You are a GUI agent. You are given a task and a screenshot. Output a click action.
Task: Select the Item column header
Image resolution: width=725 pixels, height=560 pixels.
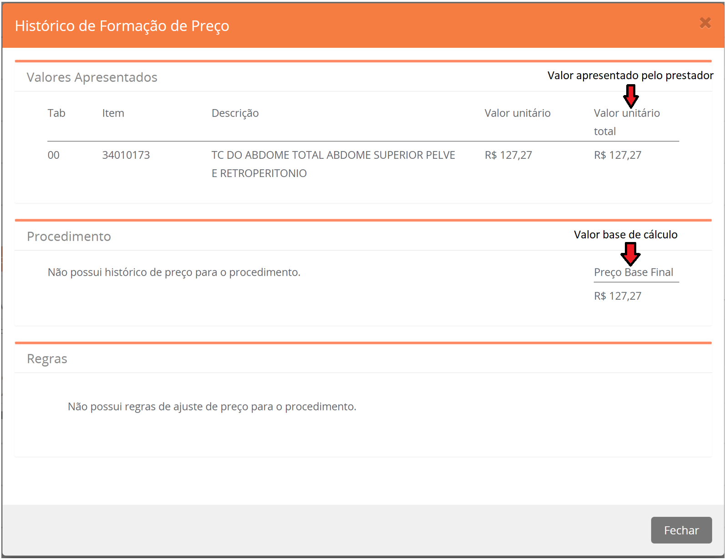coord(113,113)
